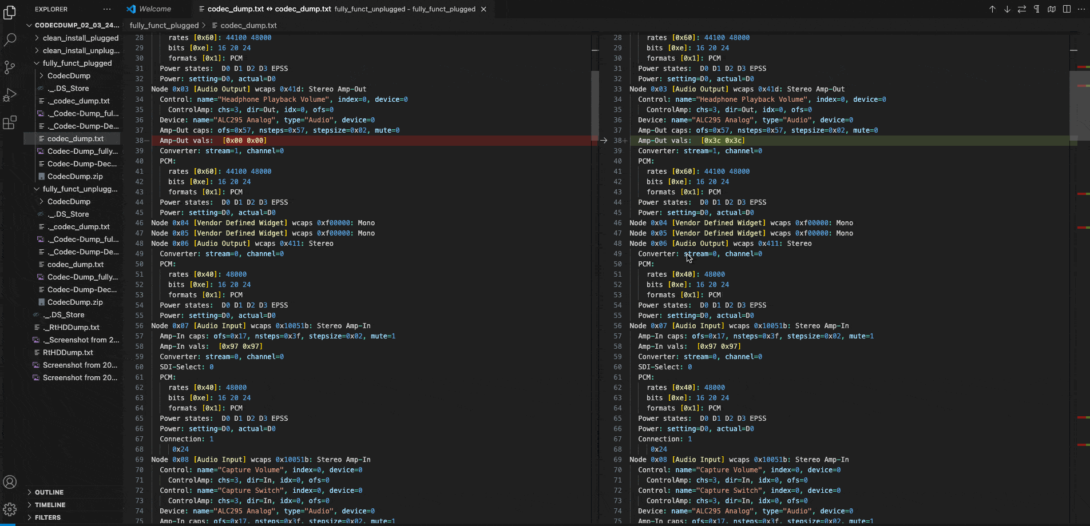This screenshot has height=526, width=1090.
Task: Expand CodecDump folder under fully_funct_plugged
Action: pos(73,75)
